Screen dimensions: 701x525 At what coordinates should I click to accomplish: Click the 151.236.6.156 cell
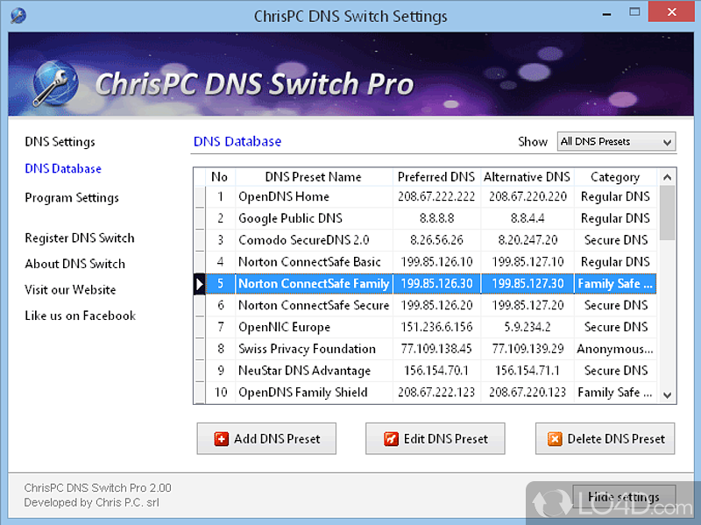[x=436, y=327]
